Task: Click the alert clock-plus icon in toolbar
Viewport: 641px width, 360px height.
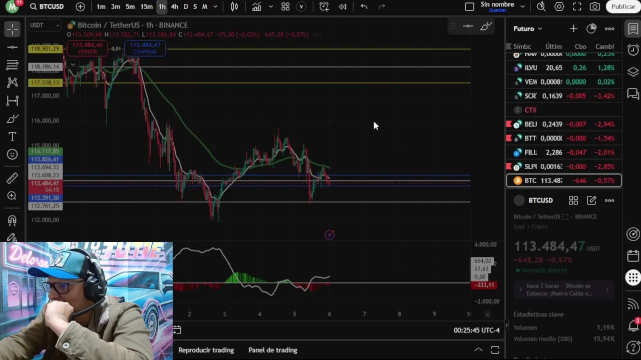Action: pos(324,6)
